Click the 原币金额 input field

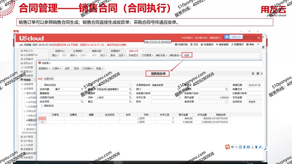215,97
